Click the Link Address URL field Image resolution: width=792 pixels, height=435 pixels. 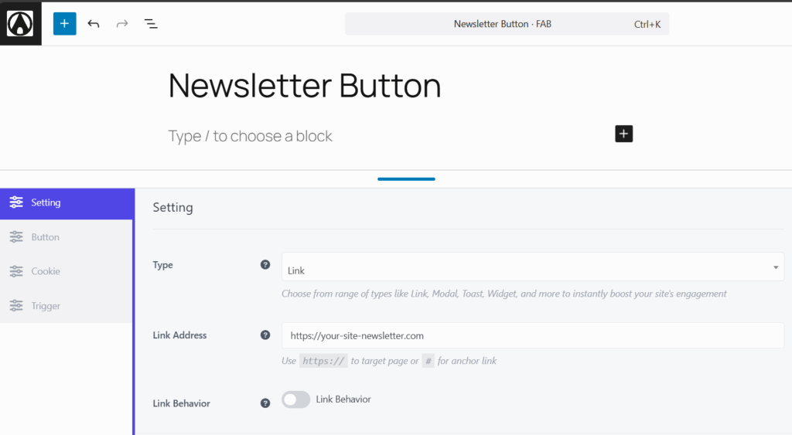pos(533,335)
